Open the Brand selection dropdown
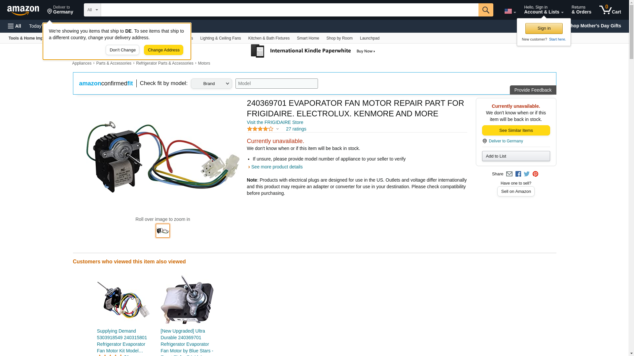This screenshot has width=634, height=356. (211, 83)
